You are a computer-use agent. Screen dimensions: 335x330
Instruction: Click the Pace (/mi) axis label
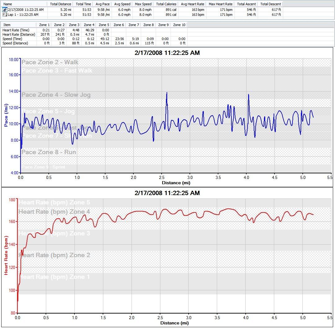coord(6,116)
